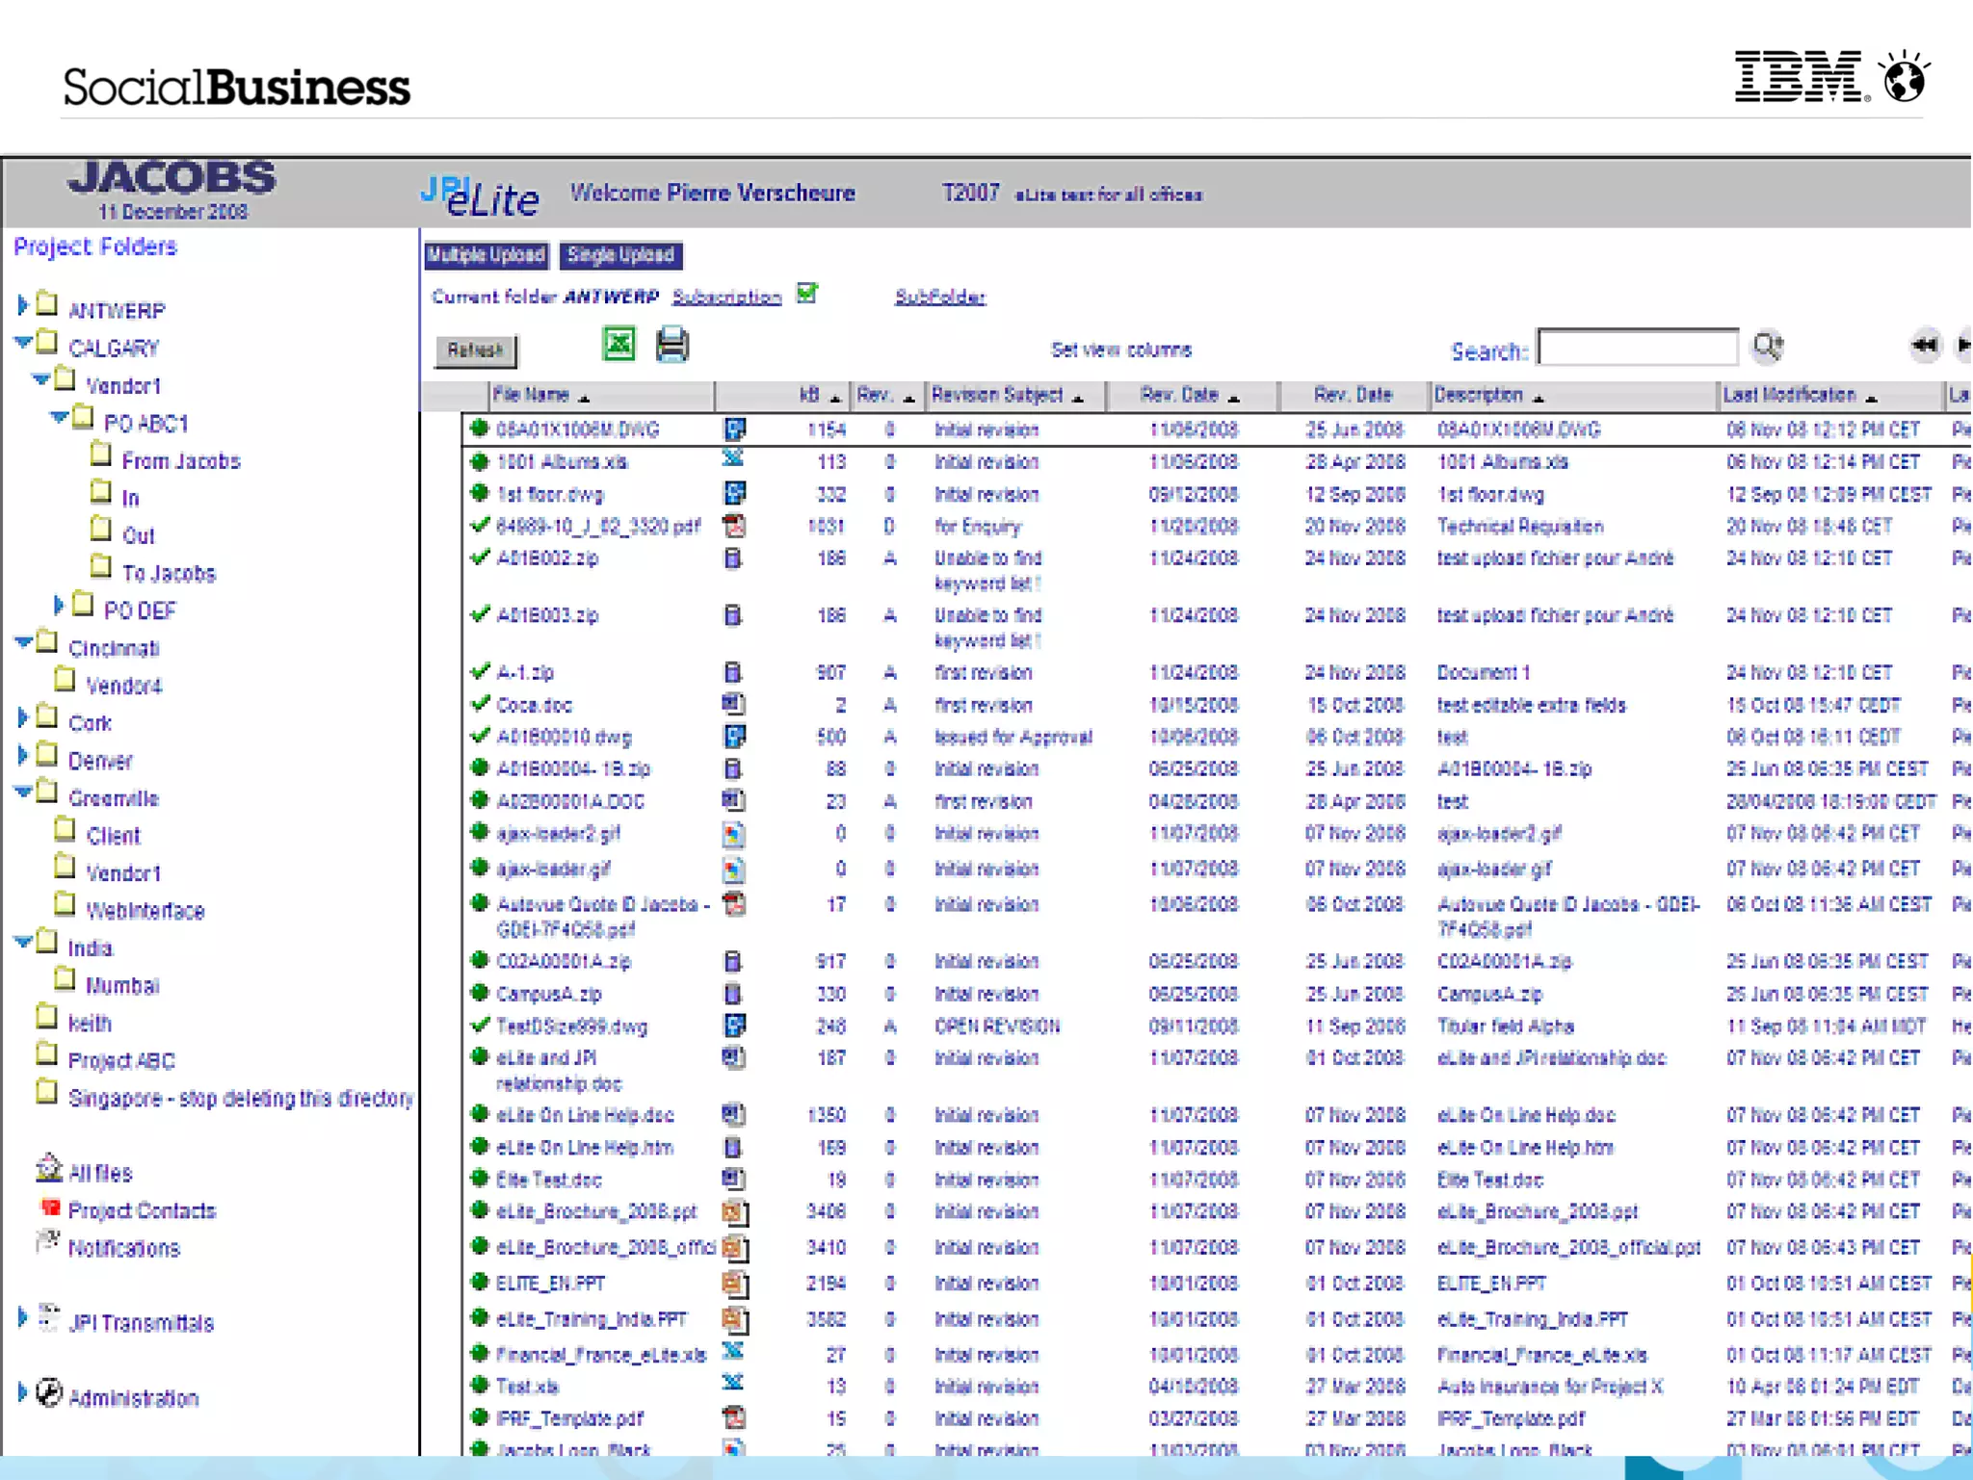Open image icon for ajax-loader2.gif
Screen dimensions: 1973x1480
pos(734,834)
